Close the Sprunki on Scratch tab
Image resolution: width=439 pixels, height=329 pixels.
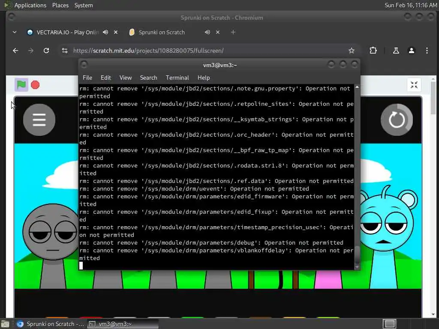pyautogui.click(x=217, y=32)
